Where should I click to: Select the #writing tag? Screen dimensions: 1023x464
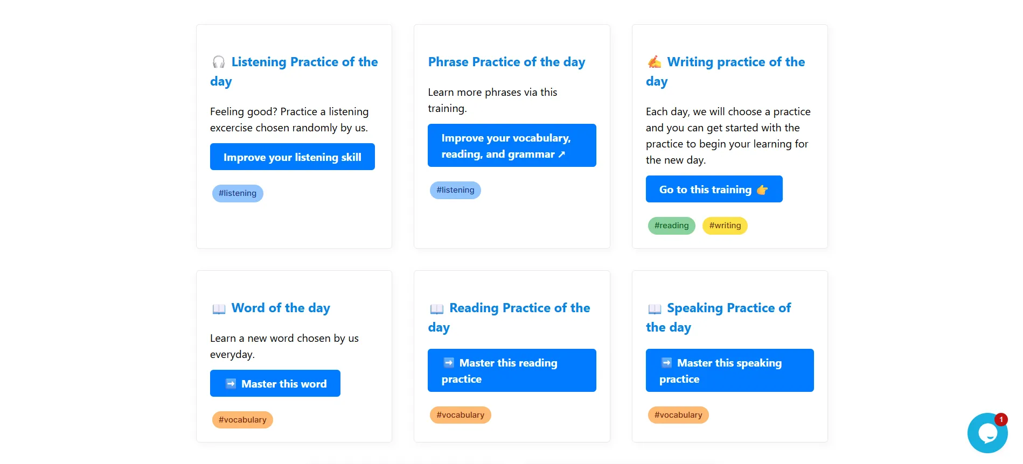coord(725,226)
